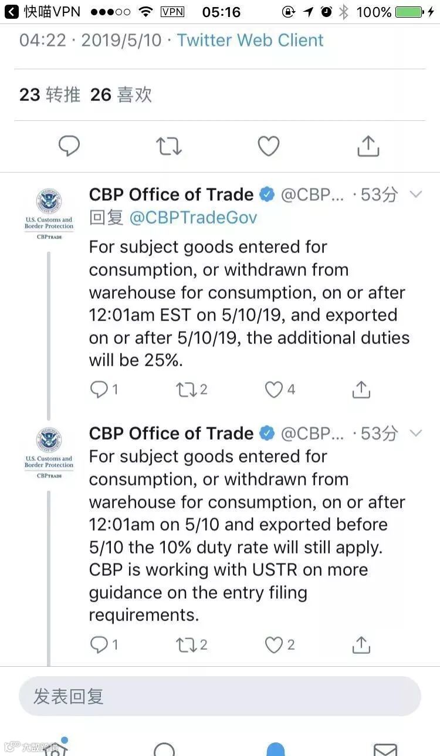Share the main tweet
This screenshot has height=756, width=440.
tap(368, 146)
